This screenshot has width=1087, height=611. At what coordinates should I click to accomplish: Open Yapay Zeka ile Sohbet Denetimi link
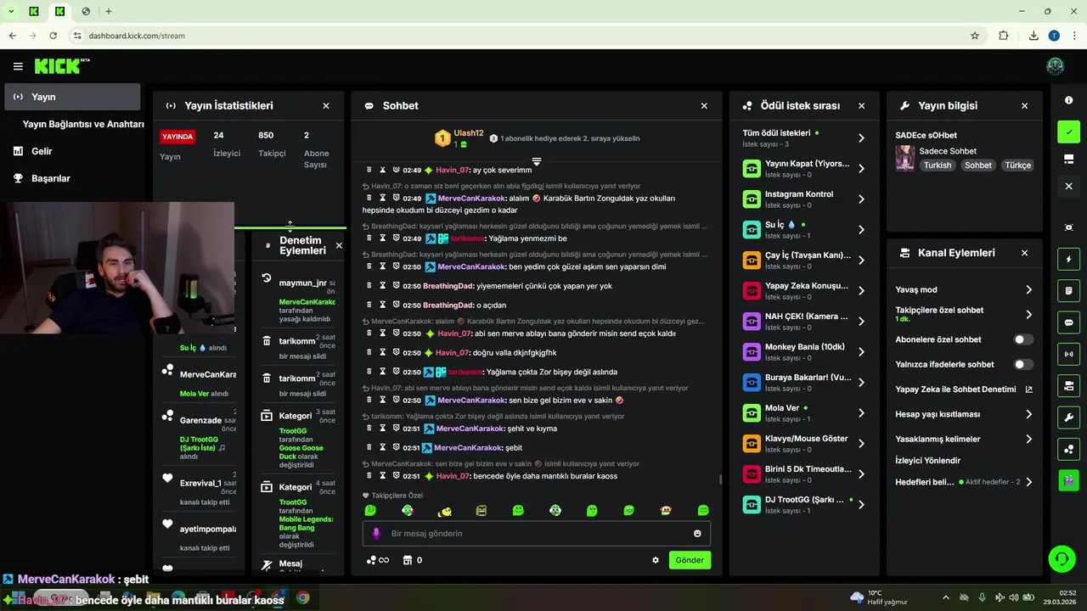click(964, 390)
